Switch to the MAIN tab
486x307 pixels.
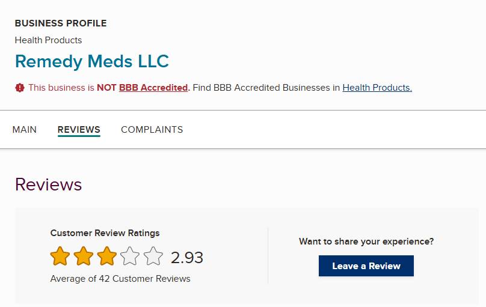(x=25, y=130)
